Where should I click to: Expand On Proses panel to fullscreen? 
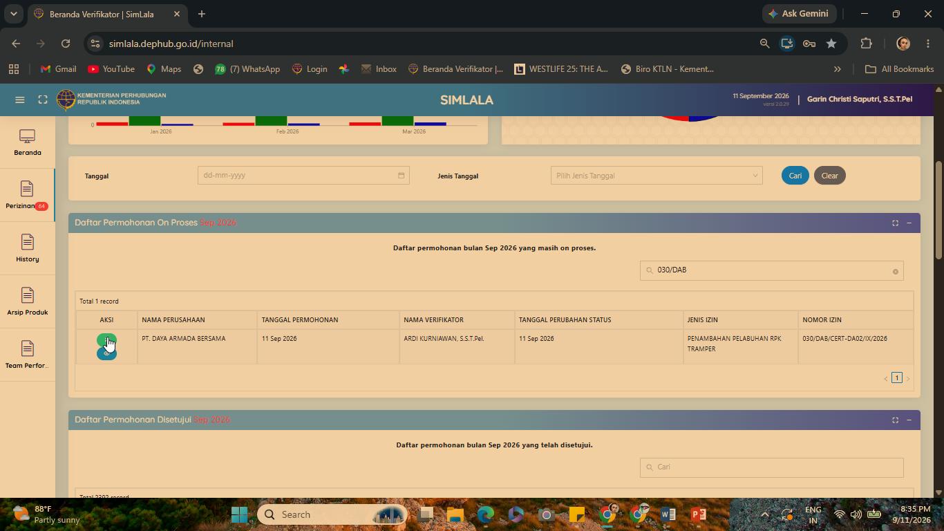pyautogui.click(x=895, y=223)
